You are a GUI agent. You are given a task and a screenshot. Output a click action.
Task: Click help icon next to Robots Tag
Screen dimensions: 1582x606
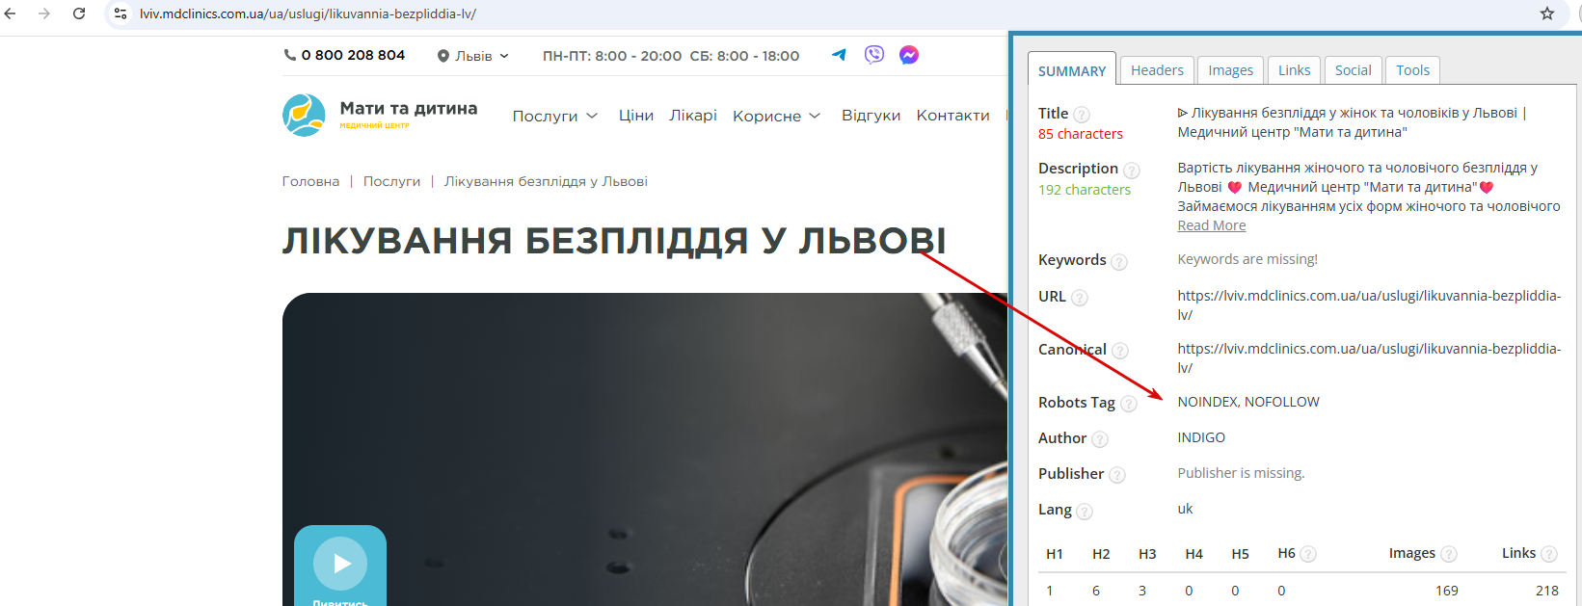pos(1129,404)
